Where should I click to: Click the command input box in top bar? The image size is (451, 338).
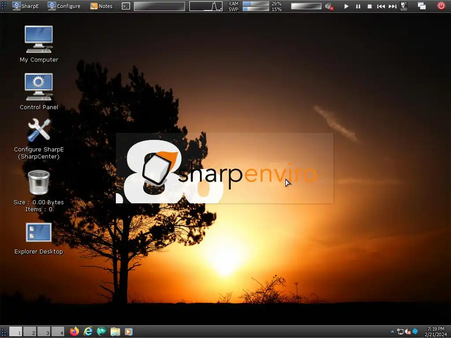(159, 6)
